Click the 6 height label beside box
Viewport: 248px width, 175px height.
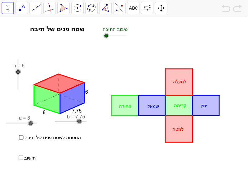point(86,92)
